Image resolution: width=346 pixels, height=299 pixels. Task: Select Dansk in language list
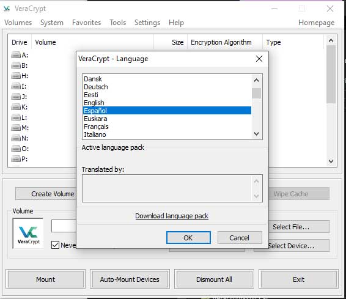pyautogui.click(x=167, y=79)
